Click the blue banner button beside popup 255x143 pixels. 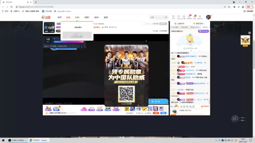coord(158,101)
